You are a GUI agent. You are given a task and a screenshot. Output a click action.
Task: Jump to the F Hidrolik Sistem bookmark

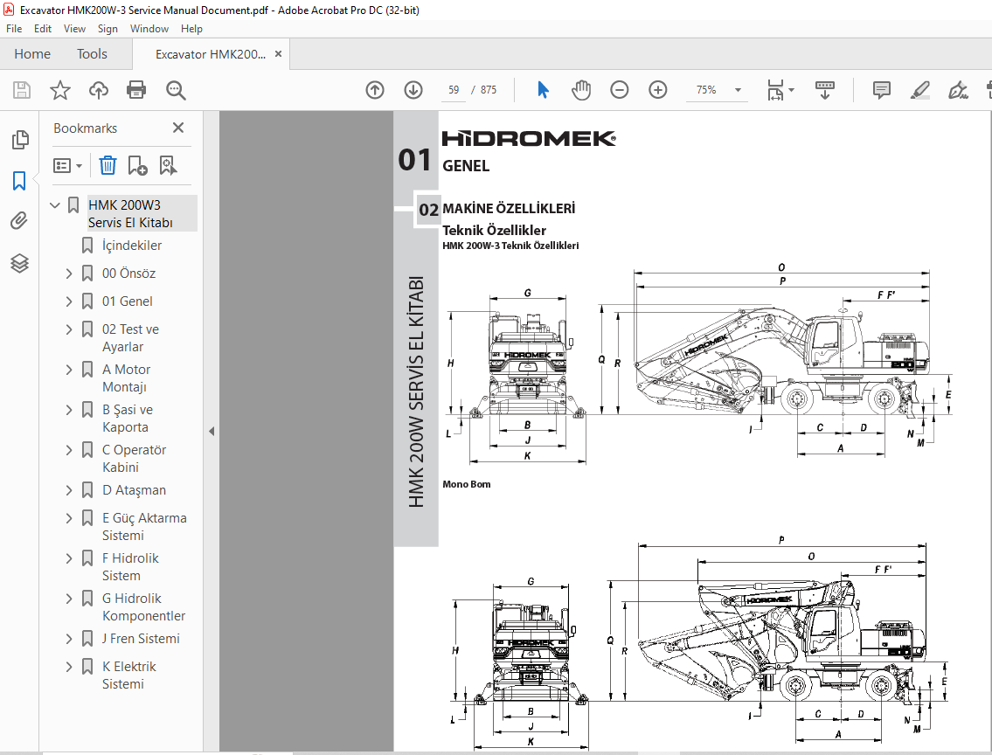coord(130,567)
